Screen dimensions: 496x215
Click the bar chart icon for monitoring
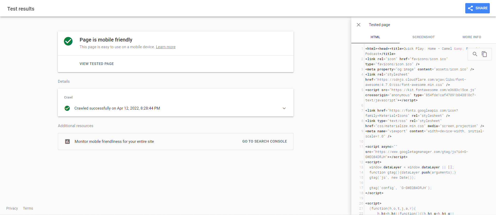(67, 142)
